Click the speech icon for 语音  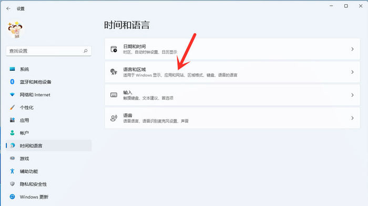(x=114, y=118)
